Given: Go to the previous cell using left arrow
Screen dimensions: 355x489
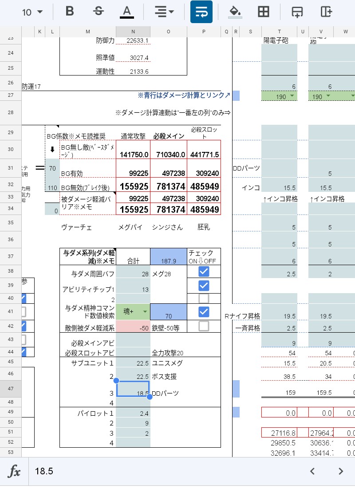Looking at the screenshot, I should (312, 471).
